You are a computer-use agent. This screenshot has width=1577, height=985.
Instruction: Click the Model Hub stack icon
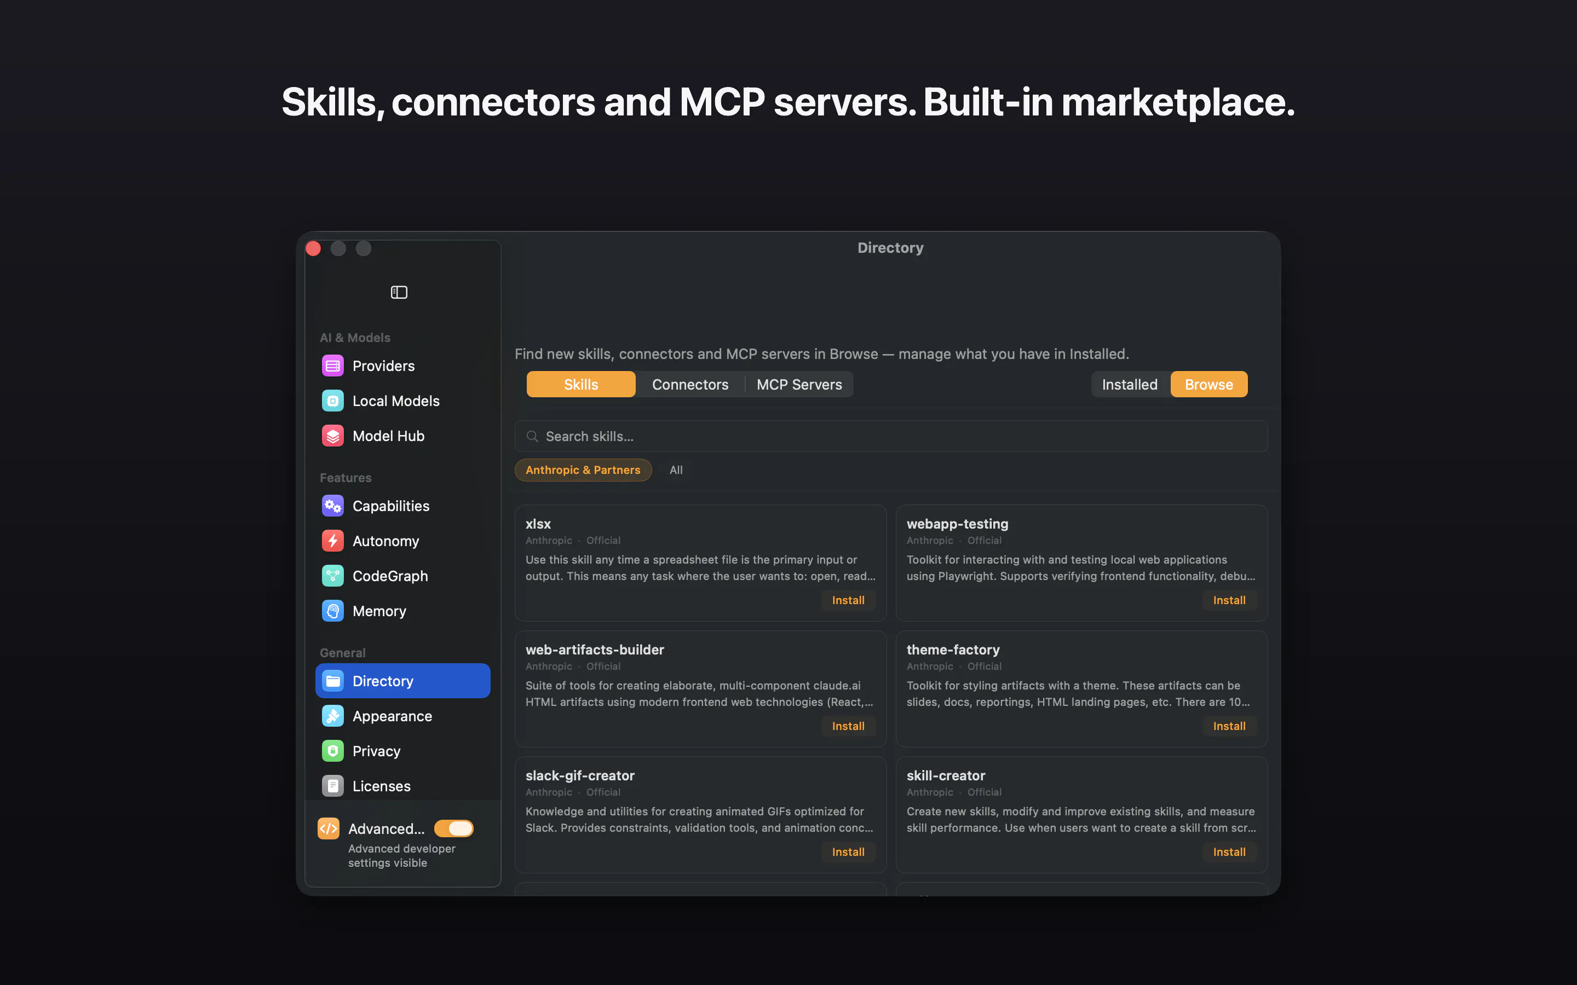tap(332, 436)
